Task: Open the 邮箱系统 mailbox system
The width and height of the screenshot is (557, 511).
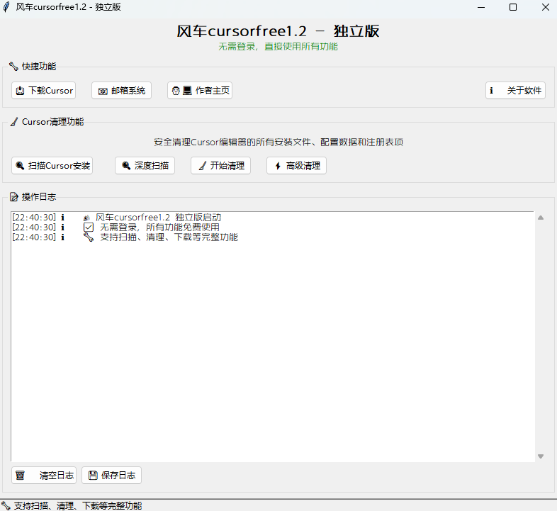Action: [121, 91]
